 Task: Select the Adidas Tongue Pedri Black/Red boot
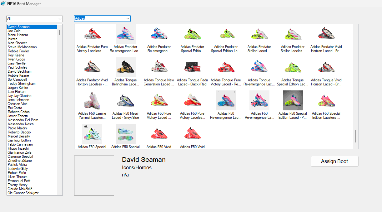193,72
